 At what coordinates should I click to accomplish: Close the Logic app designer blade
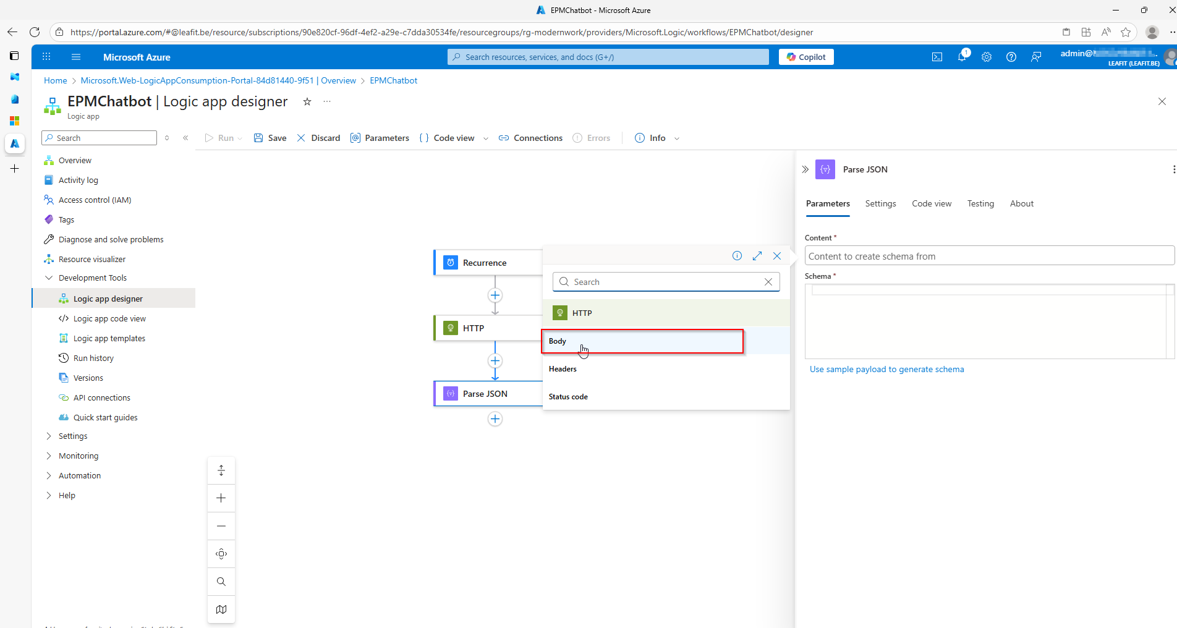pyautogui.click(x=1162, y=101)
